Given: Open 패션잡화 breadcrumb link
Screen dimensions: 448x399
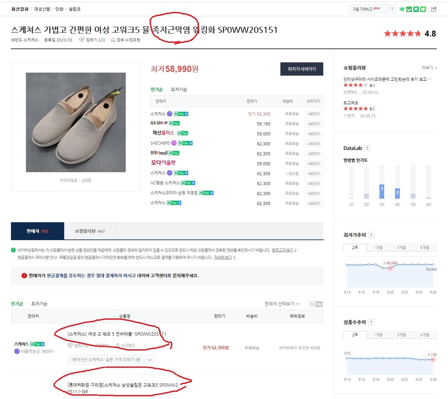Looking at the screenshot, I should pos(20,9).
